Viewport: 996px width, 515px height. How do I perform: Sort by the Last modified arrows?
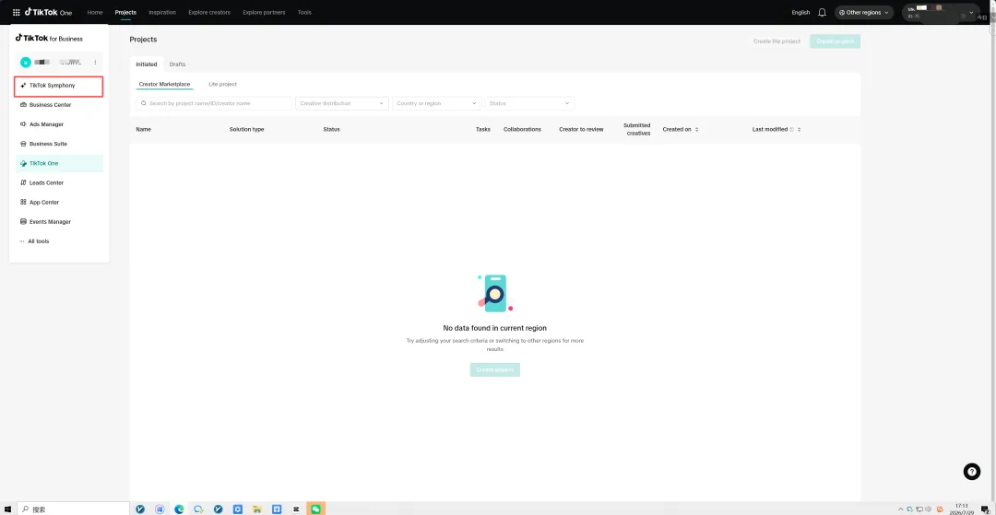pyautogui.click(x=799, y=129)
